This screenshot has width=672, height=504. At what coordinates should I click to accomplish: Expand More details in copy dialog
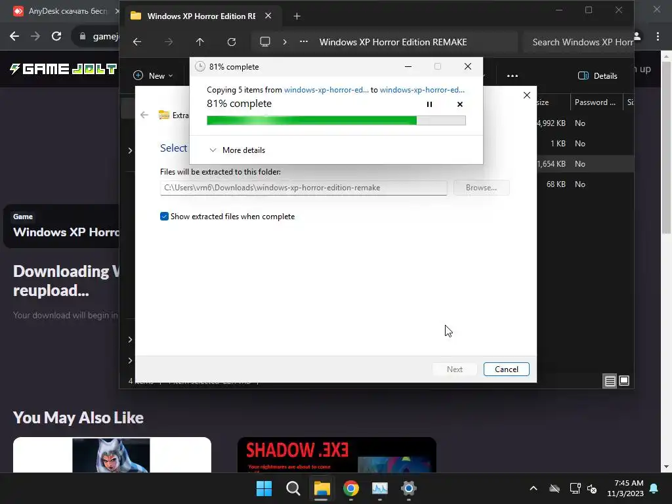click(x=238, y=150)
